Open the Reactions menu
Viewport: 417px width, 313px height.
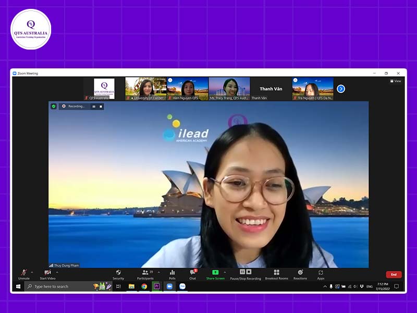click(x=300, y=274)
